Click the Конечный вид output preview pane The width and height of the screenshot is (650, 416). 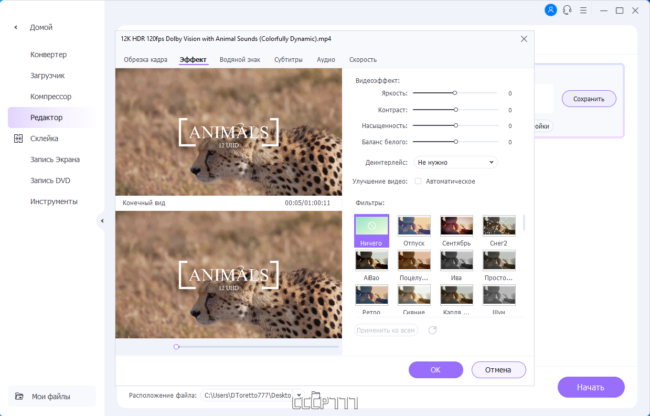229,274
